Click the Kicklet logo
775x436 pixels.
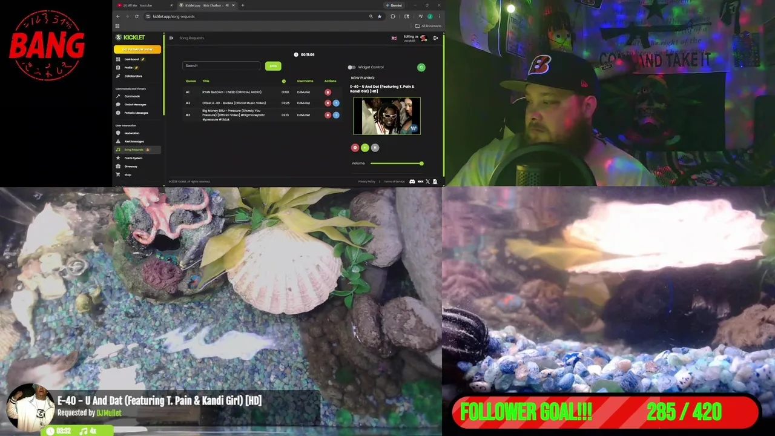[x=130, y=38]
